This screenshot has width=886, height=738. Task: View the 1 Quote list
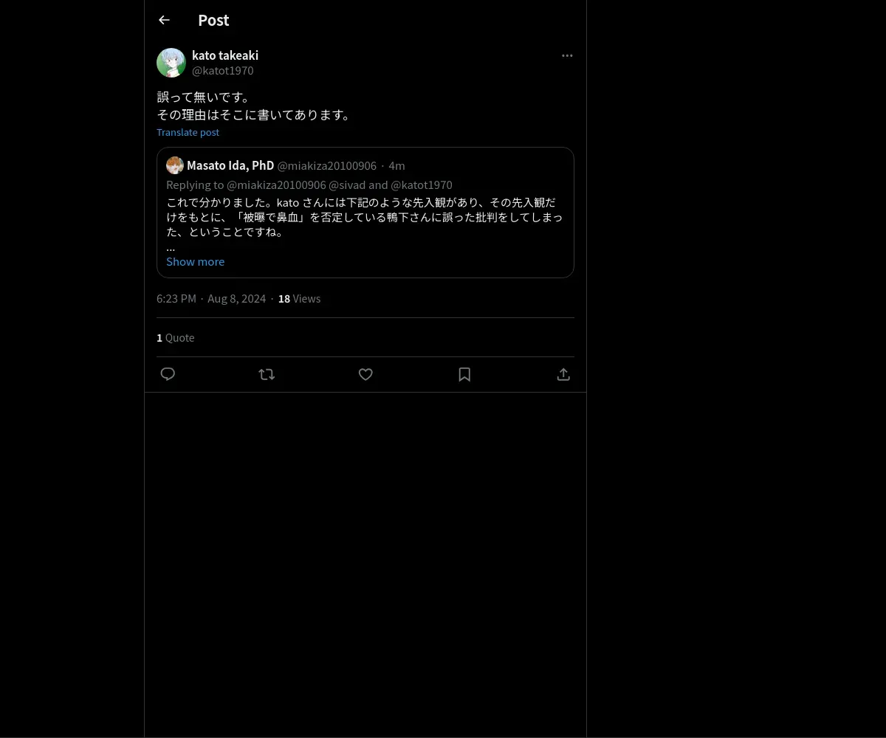point(176,337)
